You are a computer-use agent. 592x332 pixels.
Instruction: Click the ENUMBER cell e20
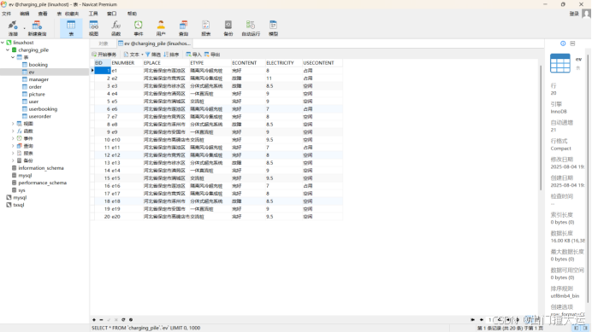pos(127,217)
